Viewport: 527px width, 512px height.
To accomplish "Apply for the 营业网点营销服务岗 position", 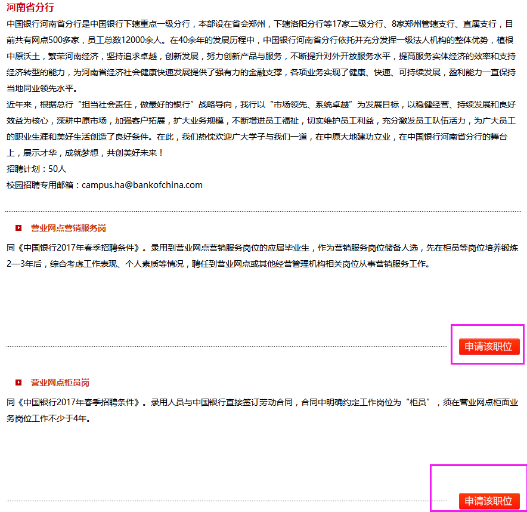I will point(489,347).
